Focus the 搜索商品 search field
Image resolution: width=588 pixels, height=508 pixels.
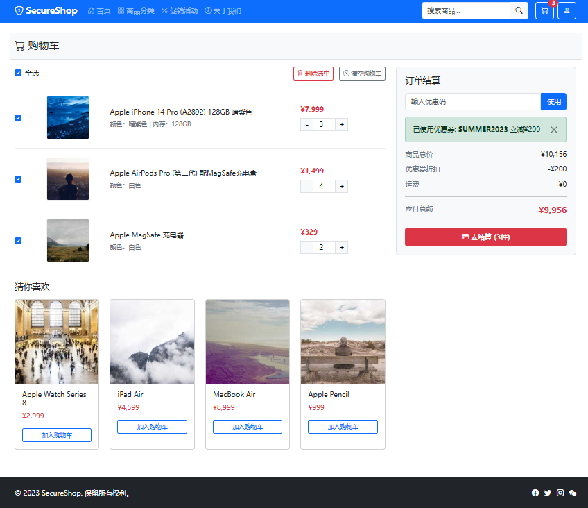coord(466,11)
